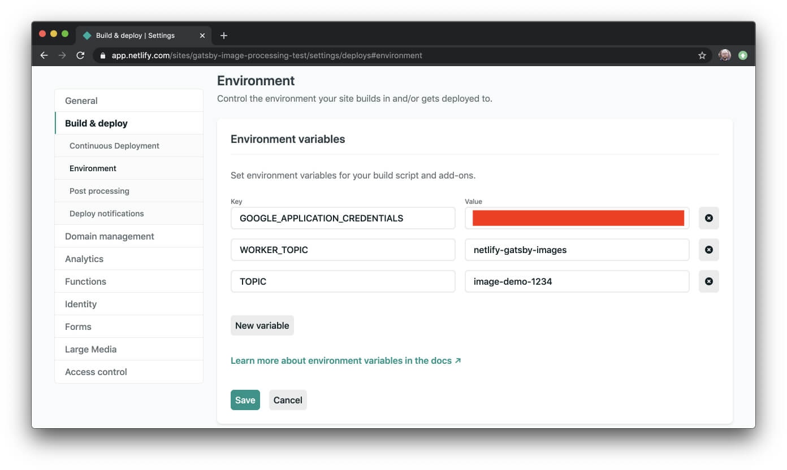Delete the WORKER_TOPIC variable row
The image size is (787, 470).
pos(708,250)
